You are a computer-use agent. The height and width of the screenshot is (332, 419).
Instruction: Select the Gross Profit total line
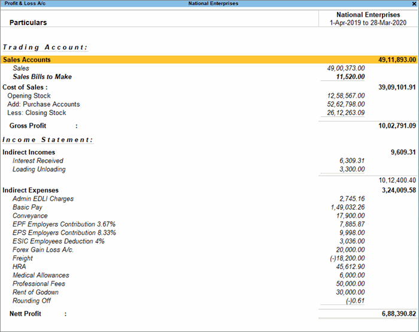(28, 126)
